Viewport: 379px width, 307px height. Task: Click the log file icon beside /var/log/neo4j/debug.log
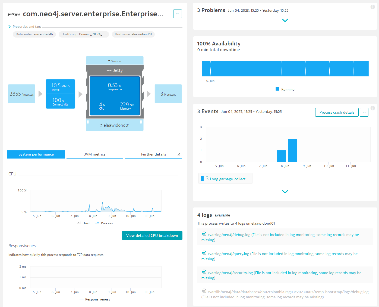tap(204, 234)
